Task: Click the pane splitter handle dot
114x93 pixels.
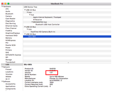Action: click(x=68, y=63)
